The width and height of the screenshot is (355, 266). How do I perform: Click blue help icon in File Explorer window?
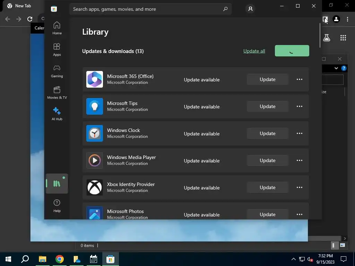pos(344,68)
